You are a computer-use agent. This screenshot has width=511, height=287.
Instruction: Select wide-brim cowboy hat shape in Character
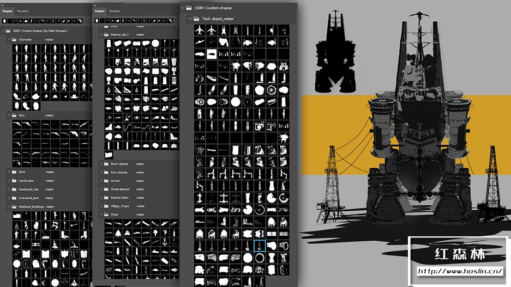[x=74, y=96]
